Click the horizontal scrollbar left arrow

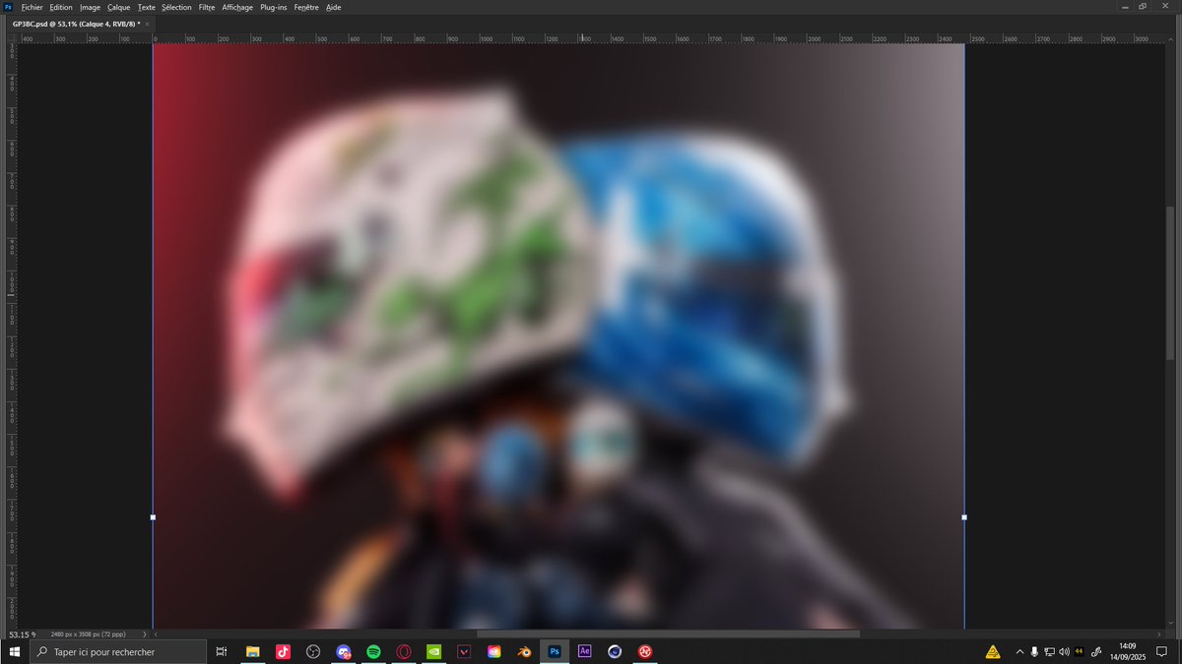[158, 634]
